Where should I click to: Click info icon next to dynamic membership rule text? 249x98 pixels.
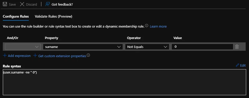147,26
